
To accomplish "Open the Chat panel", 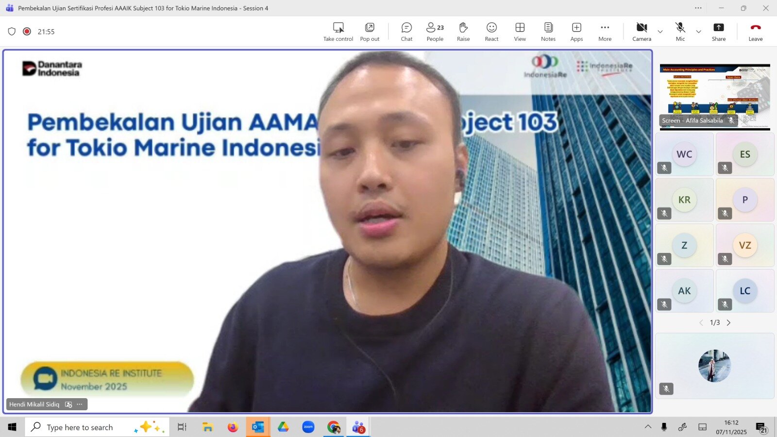I will coord(406,32).
